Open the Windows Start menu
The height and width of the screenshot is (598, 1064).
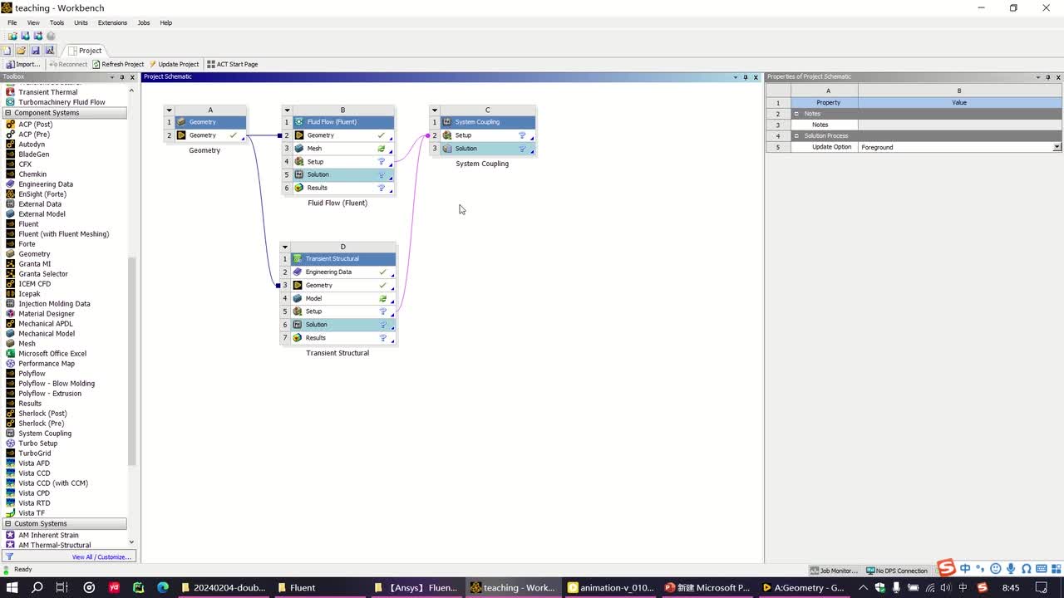tap(12, 588)
